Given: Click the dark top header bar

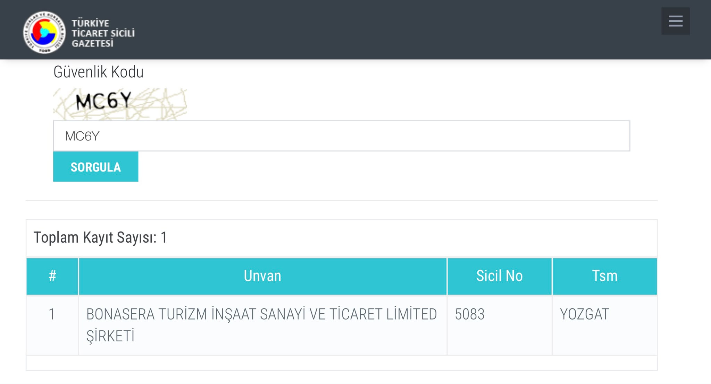Looking at the screenshot, I should pyautogui.click(x=355, y=29).
